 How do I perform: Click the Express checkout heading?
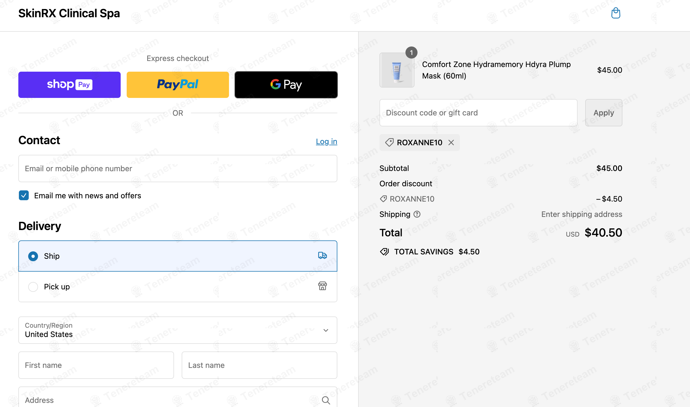coord(178,58)
